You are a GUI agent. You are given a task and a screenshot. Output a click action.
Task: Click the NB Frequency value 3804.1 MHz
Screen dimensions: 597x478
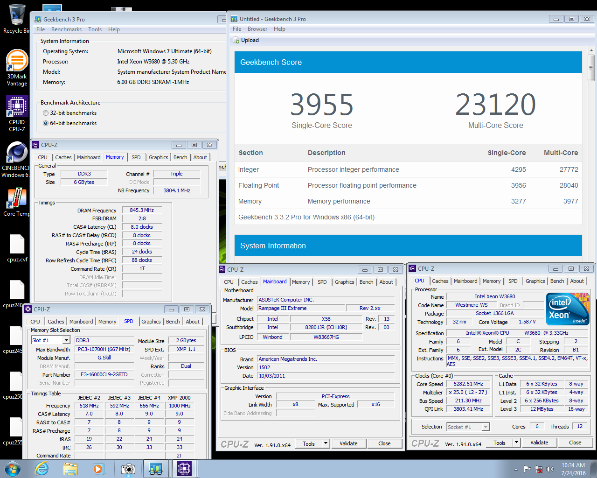coord(177,190)
